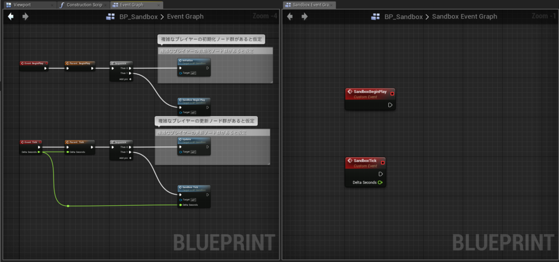Click SandboxBeginPlay event's red delegate pin
Image resolution: width=559 pixels, height=262 pixels.
click(x=392, y=93)
